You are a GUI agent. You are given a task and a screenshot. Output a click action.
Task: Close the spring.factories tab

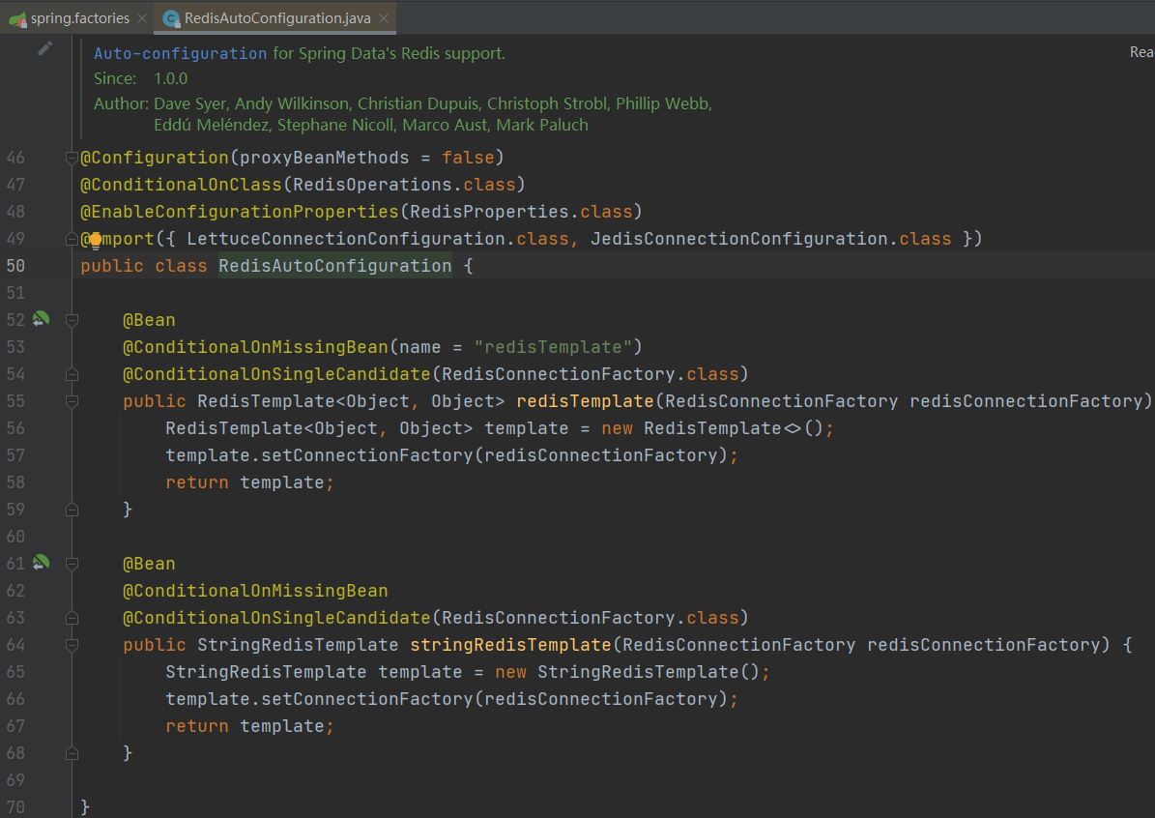point(142,18)
